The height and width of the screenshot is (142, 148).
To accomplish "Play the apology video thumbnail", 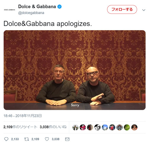I will 75,70.
